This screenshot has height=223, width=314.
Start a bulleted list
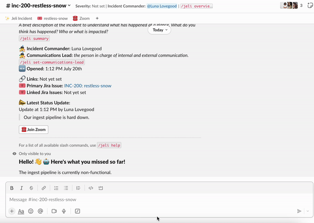(66, 188)
